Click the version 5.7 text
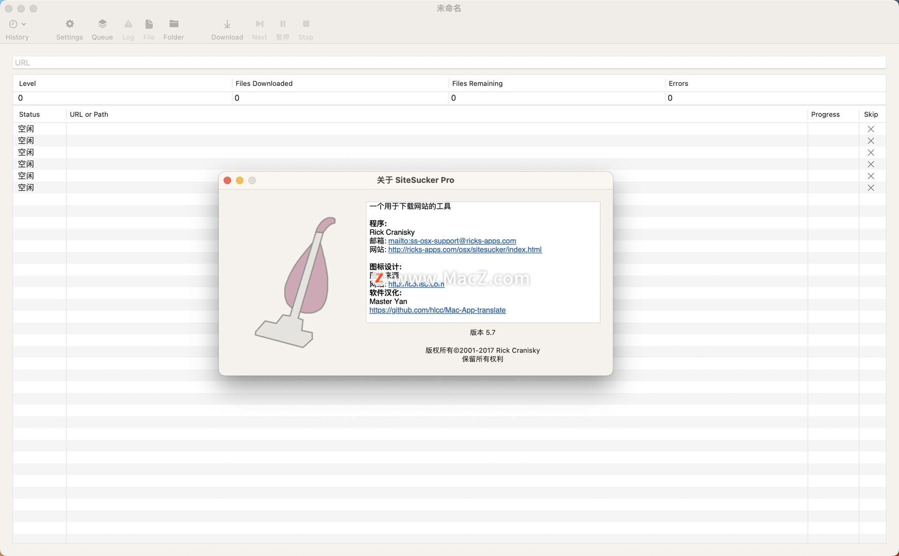The height and width of the screenshot is (556, 899). pyautogui.click(x=482, y=332)
